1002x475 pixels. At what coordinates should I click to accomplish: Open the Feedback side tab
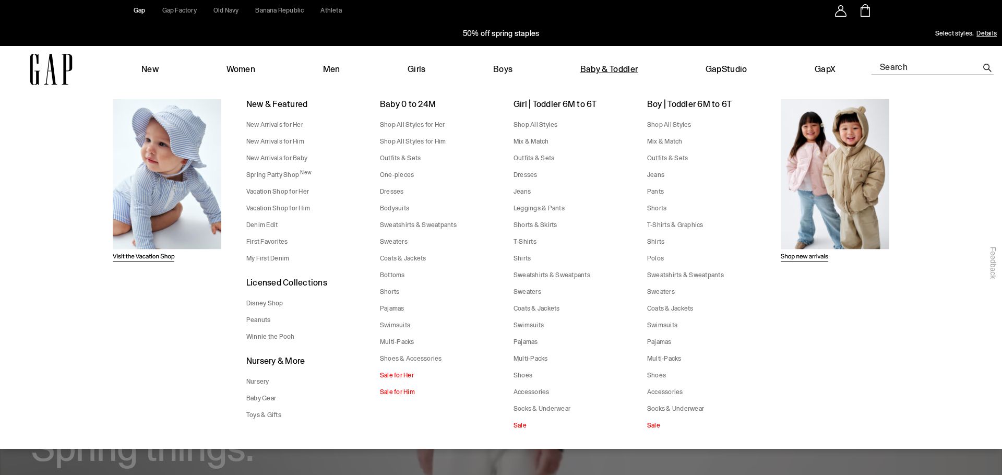tap(993, 263)
